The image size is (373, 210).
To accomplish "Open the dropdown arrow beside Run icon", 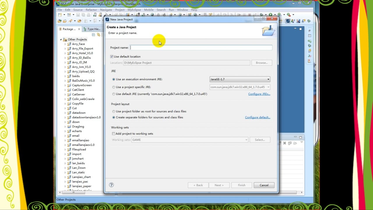I will 275,15.
